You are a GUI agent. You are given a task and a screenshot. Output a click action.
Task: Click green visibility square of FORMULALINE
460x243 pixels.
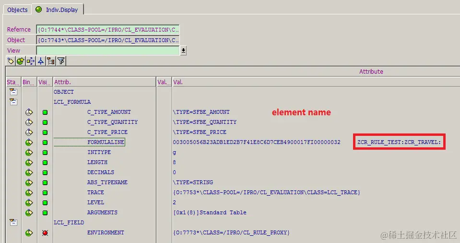[45, 143]
